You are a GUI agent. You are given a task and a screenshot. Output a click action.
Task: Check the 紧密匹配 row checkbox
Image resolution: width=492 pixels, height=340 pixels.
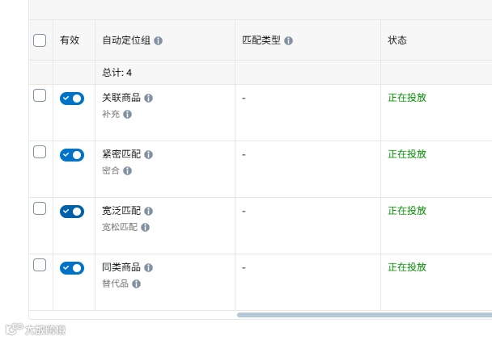pyautogui.click(x=40, y=152)
